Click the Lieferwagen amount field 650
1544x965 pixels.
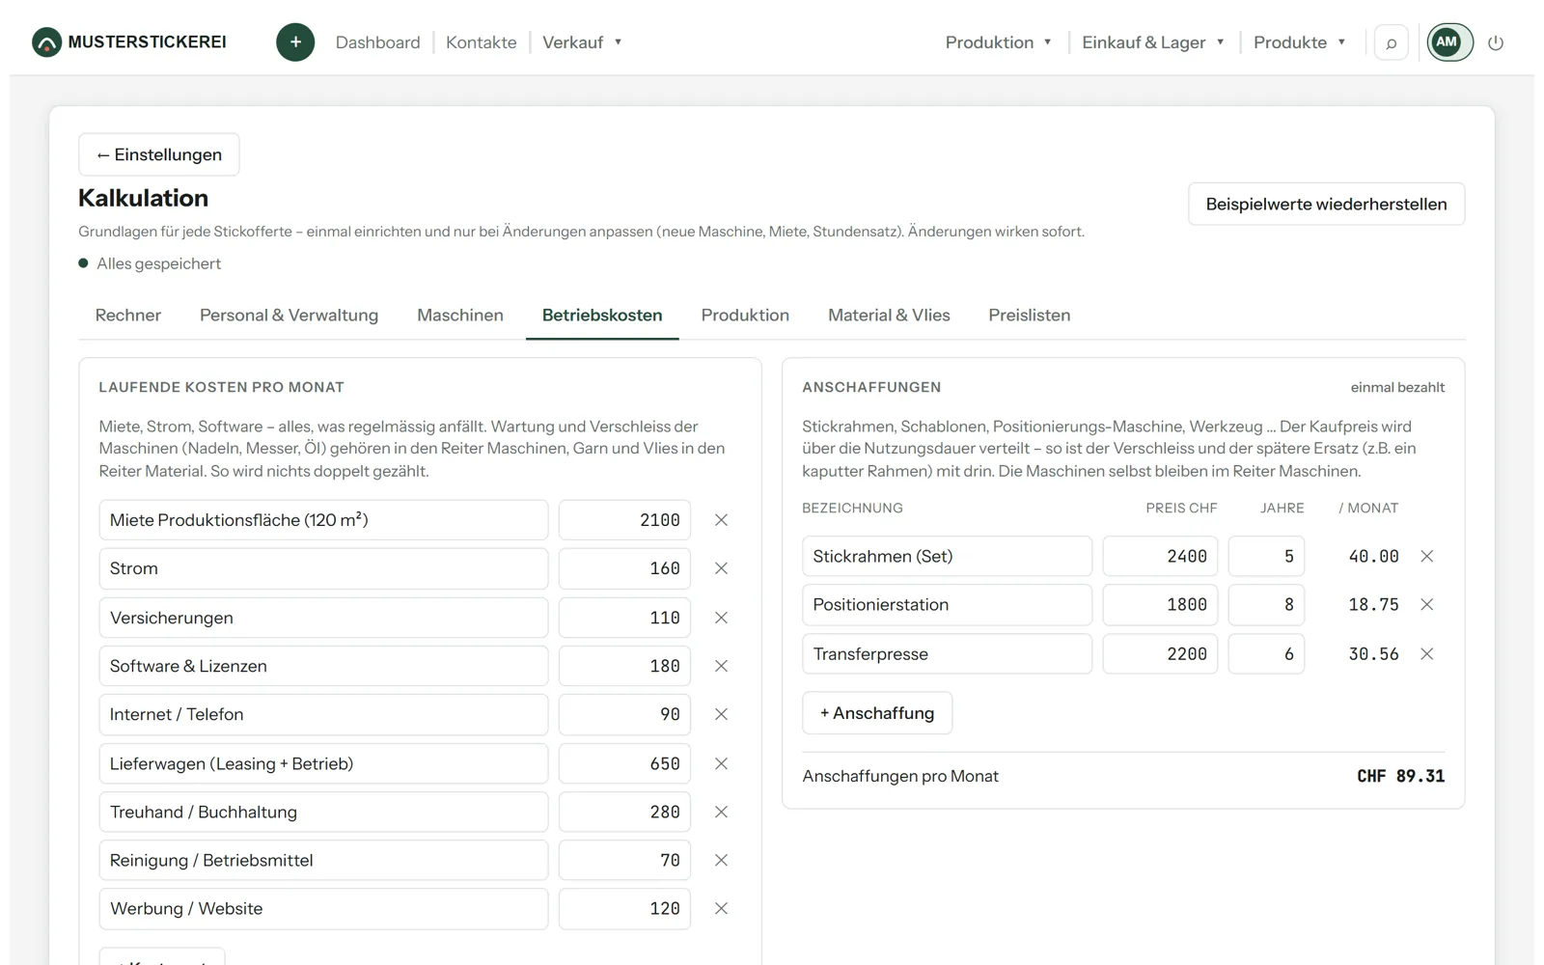coord(624,763)
